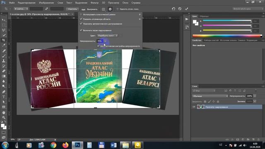Open layer blend mode dropdown 'Обычные'
The width and height of the screenshot is (265, 149).
click(210, 96)
